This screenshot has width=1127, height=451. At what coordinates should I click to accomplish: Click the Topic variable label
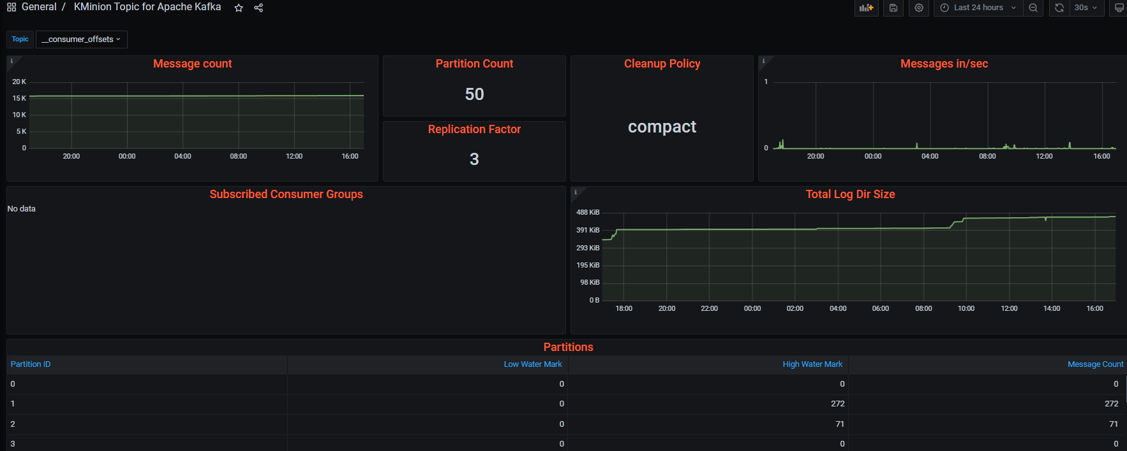pos(20,39)
